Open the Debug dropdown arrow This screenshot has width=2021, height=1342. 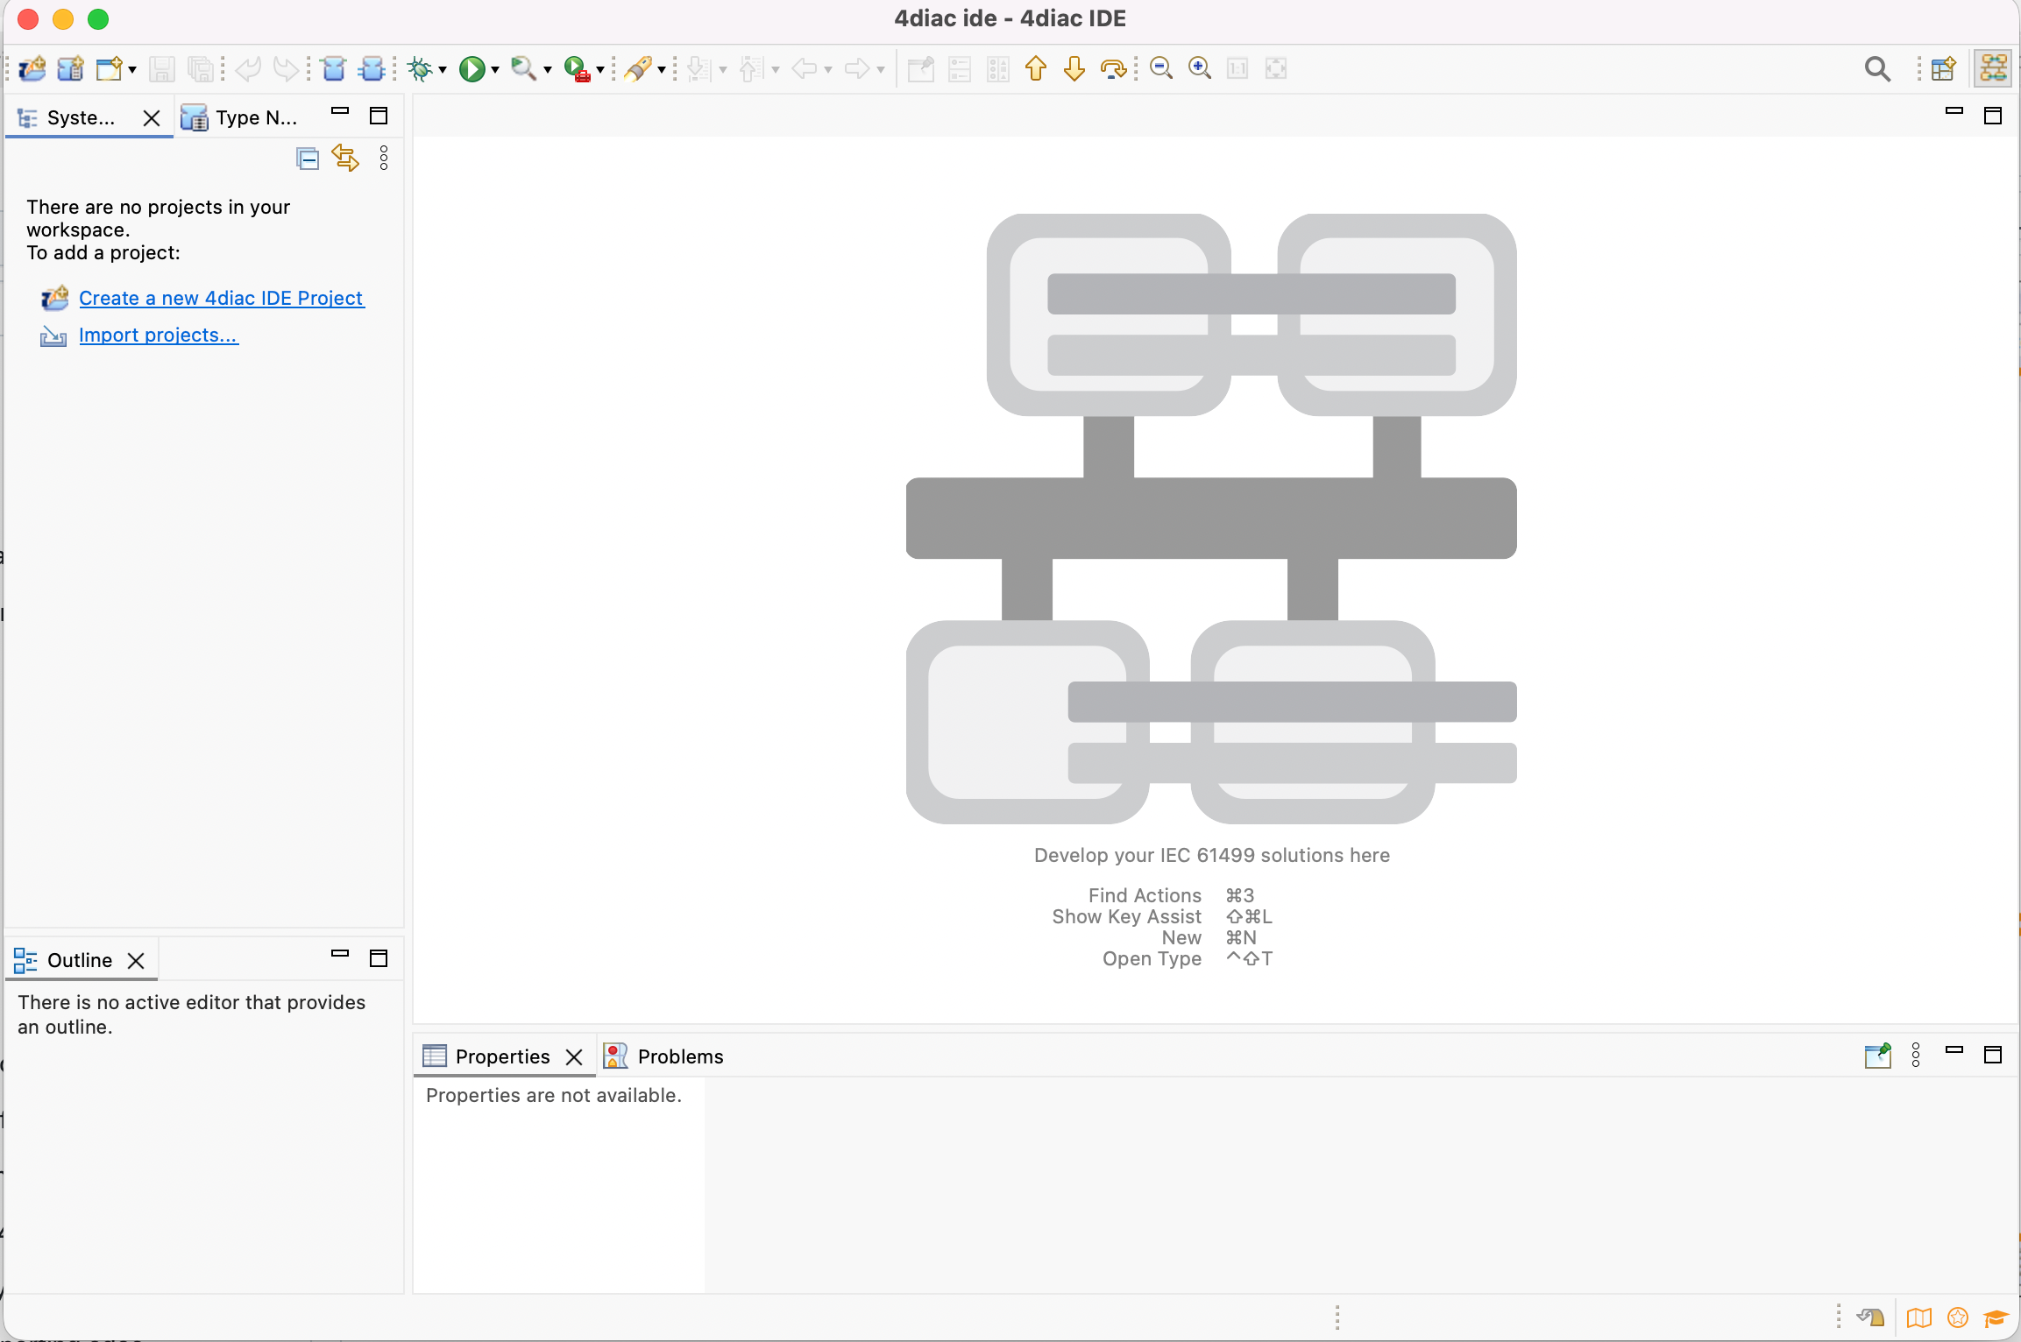tap(443, 70)
